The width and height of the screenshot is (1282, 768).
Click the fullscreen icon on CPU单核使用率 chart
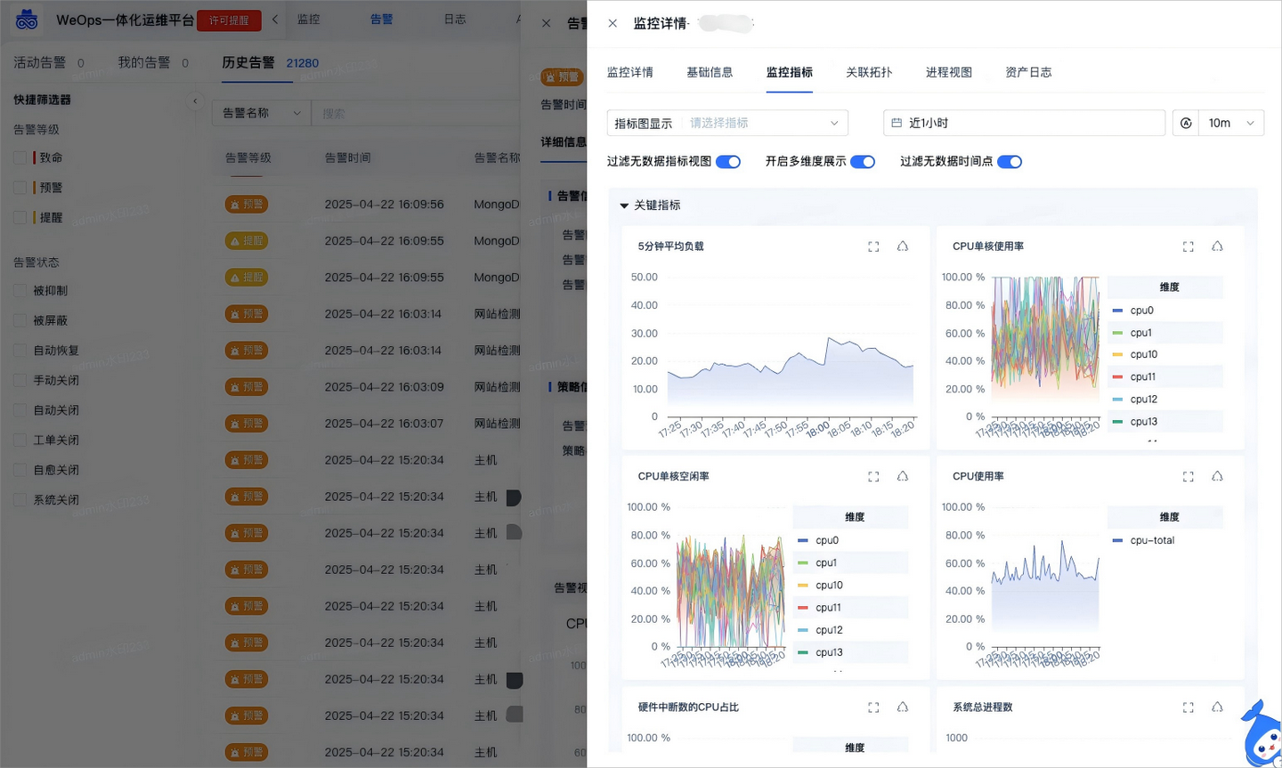1188,247
